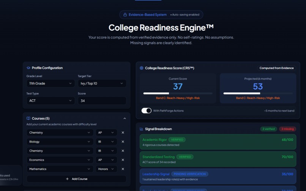
Task: Click the PENDING VERIFICATION tag on Leadership Signal
Action: [x=190, y=174]
